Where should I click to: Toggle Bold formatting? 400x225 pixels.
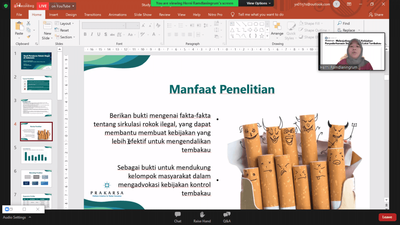(85, 34)
